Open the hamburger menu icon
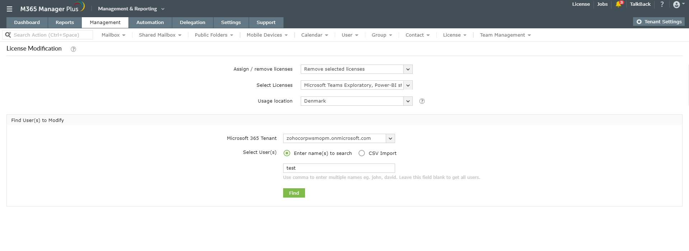Image resolution: width=689 pixels, height=251 pixels. [x=9, y=9]
